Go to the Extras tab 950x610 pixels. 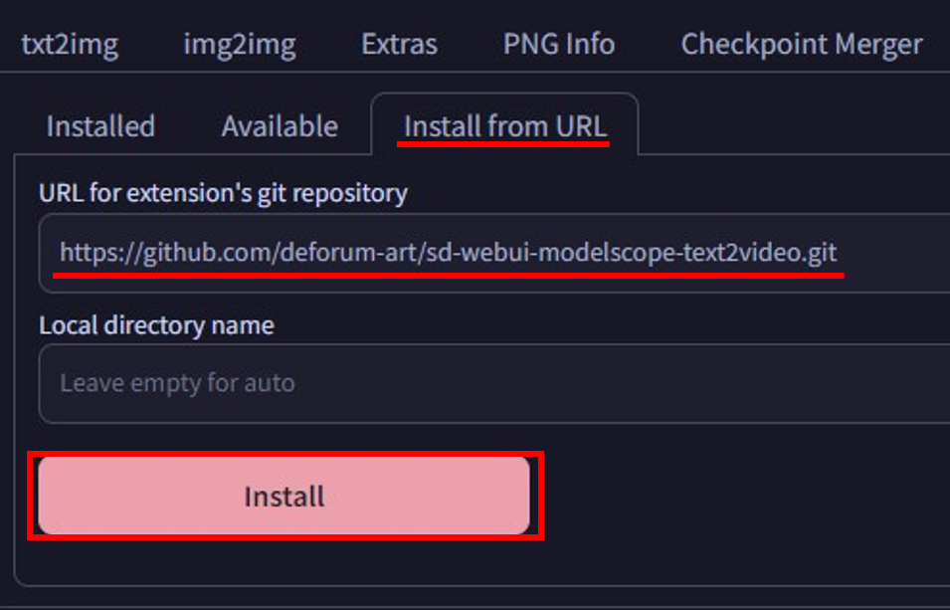[x=399, y=45]
